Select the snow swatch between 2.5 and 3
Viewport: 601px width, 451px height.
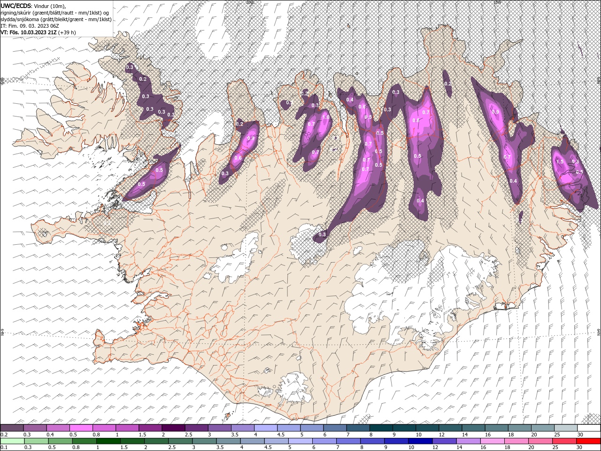196,428
